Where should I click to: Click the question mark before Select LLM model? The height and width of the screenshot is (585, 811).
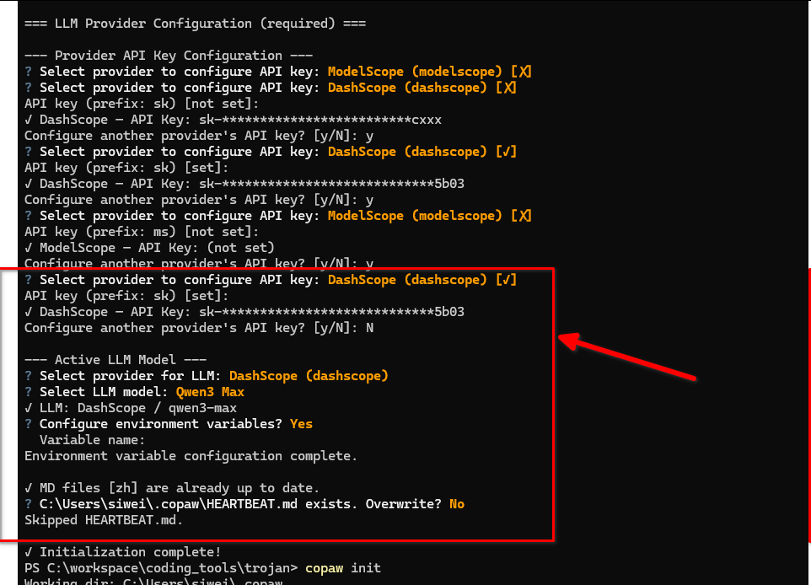click(29, 392)
